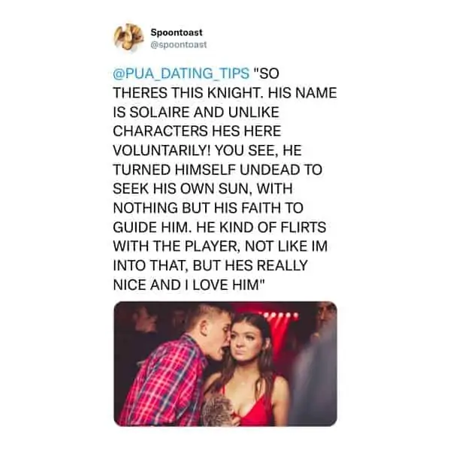Open the attached nightclub photo
The width and height of the screenshot is (450, 450).
[225, 364]
